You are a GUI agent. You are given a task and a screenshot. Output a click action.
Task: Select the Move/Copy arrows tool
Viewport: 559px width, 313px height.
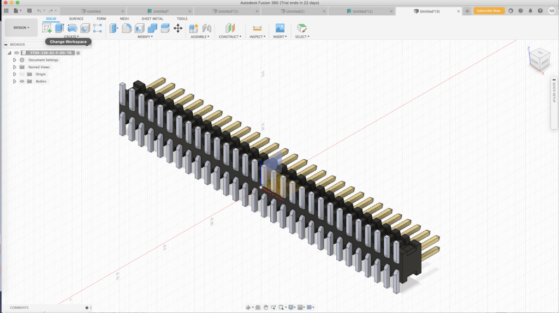178,28
